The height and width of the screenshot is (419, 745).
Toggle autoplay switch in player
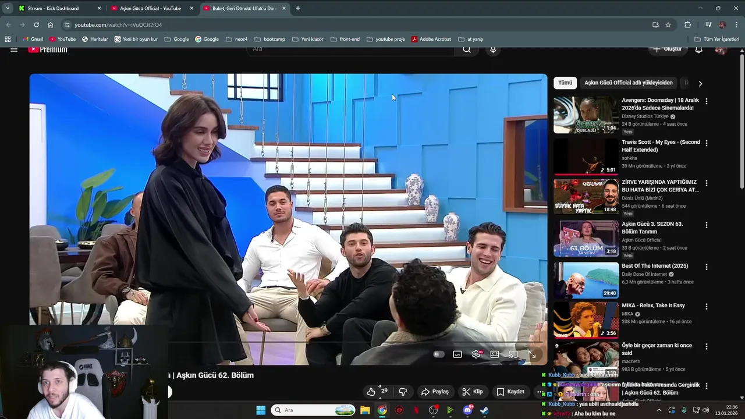[439, 354]
